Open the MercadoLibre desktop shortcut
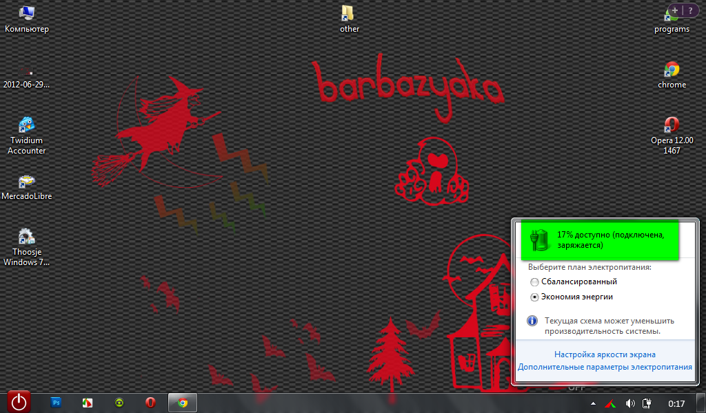The image size is (706, 413). point(27,182)
